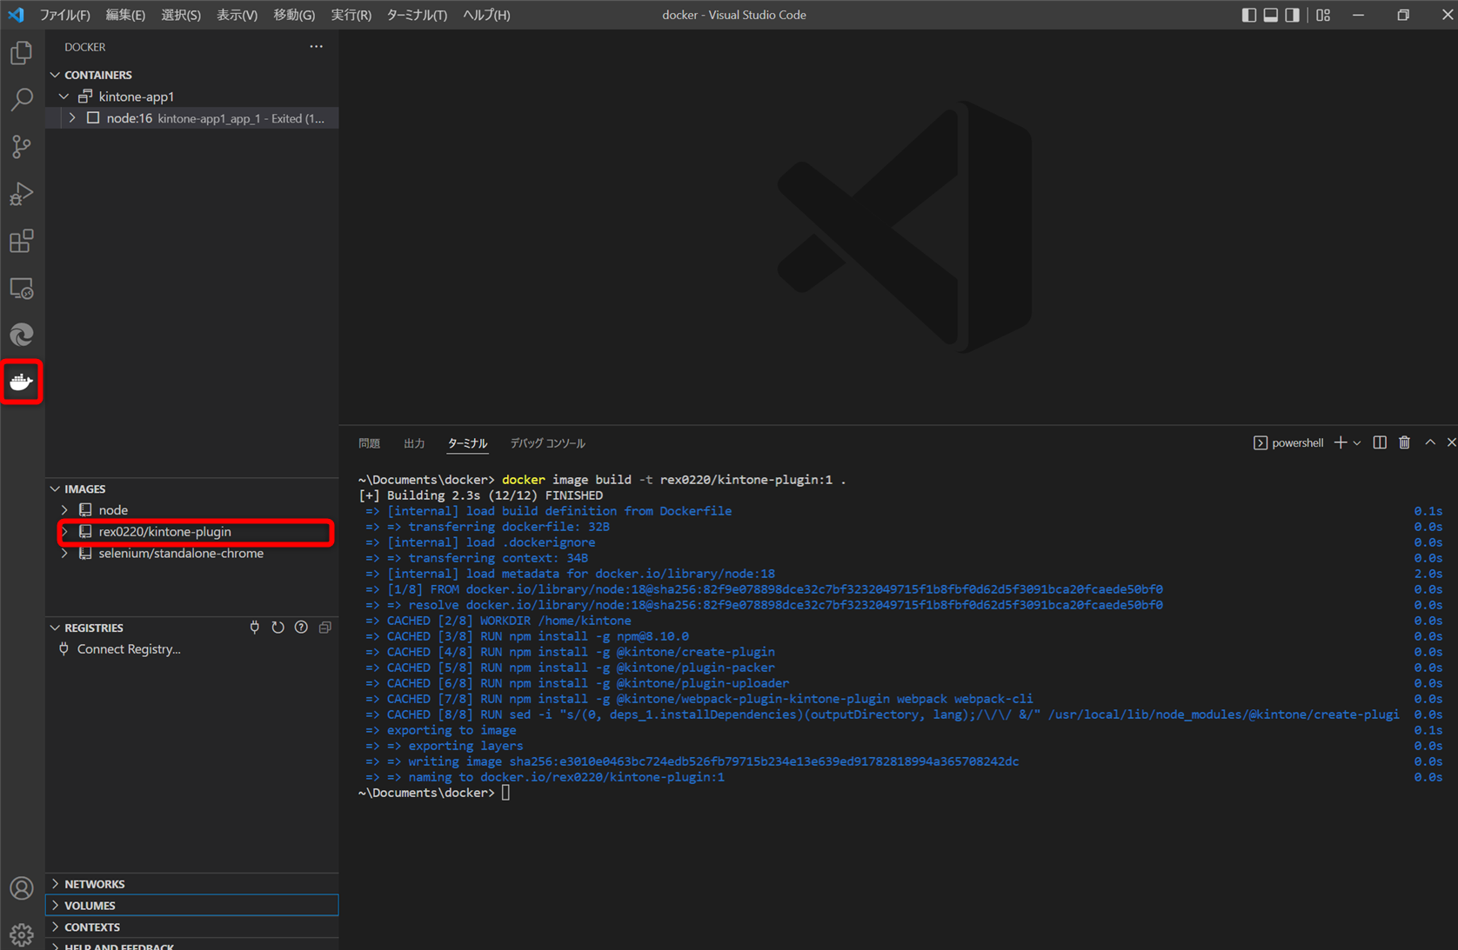Open the ヘルプ(H) menu
Viewport: 1458px width, 950px height.
click(486, 15)
